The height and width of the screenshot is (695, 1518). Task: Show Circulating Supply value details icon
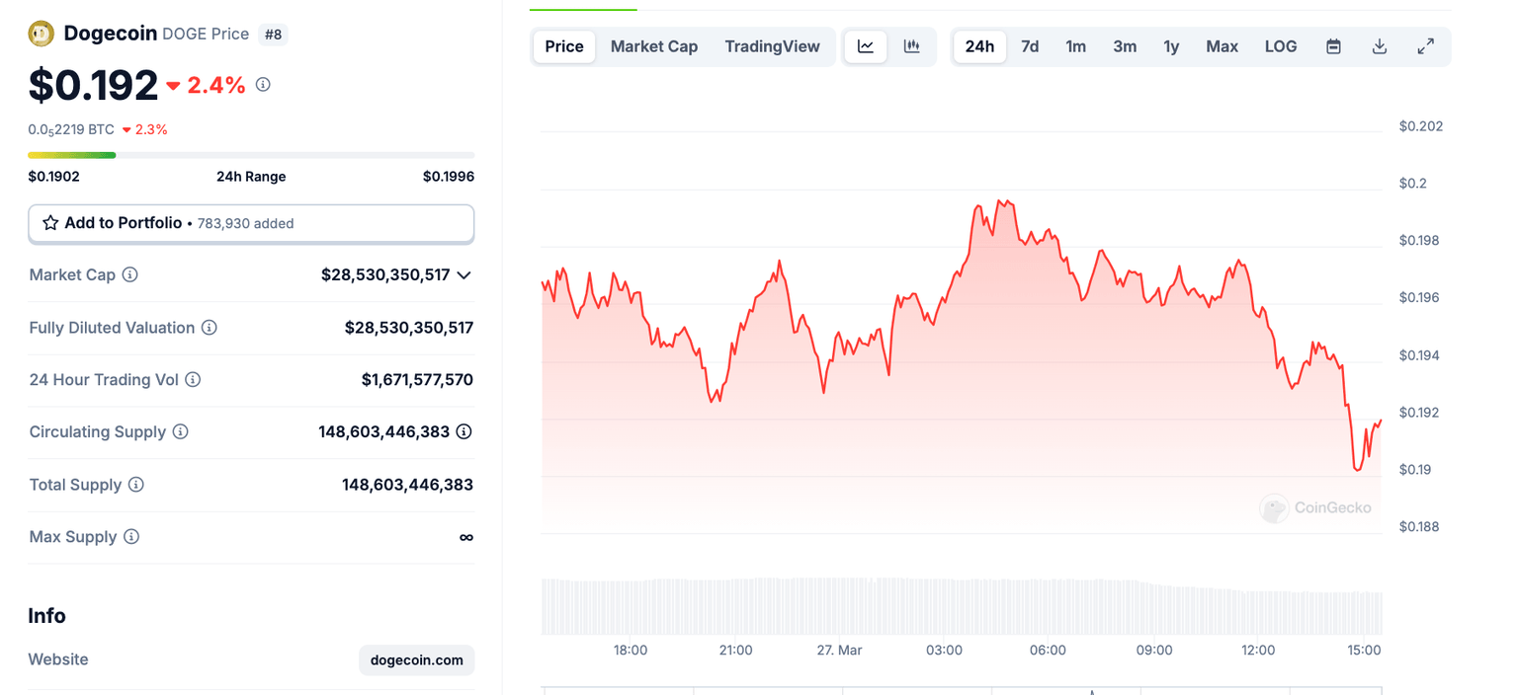pyautogui.click(x=464, y=431)
